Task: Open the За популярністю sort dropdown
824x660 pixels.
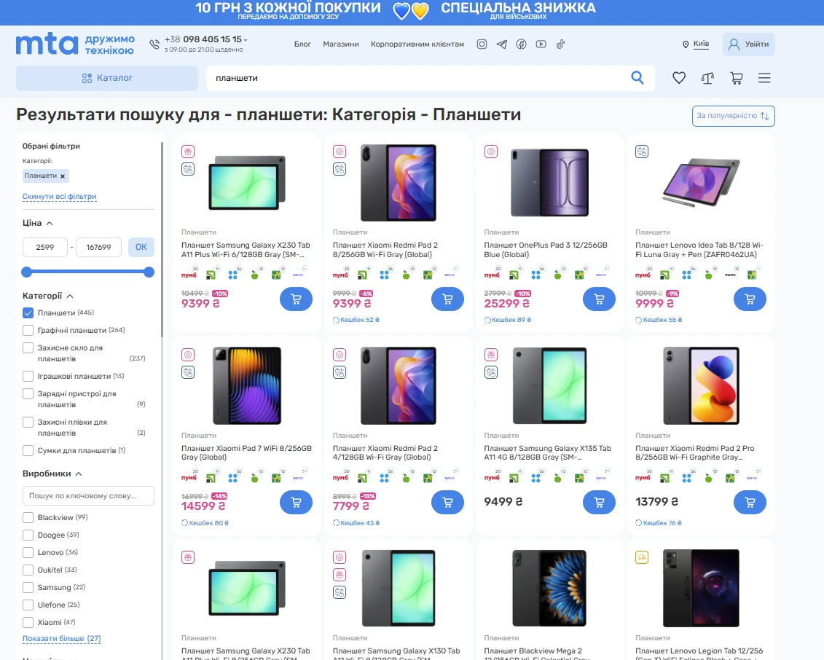Action: pyautogui.click(x=733, y=116)
